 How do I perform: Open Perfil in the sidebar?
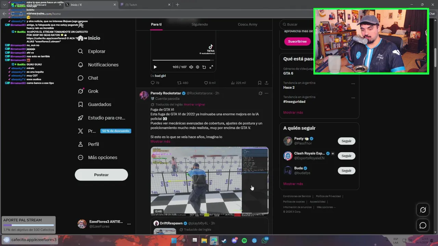click(x=88, y=144)
